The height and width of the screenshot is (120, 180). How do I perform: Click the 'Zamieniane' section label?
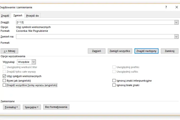(7, 101)
